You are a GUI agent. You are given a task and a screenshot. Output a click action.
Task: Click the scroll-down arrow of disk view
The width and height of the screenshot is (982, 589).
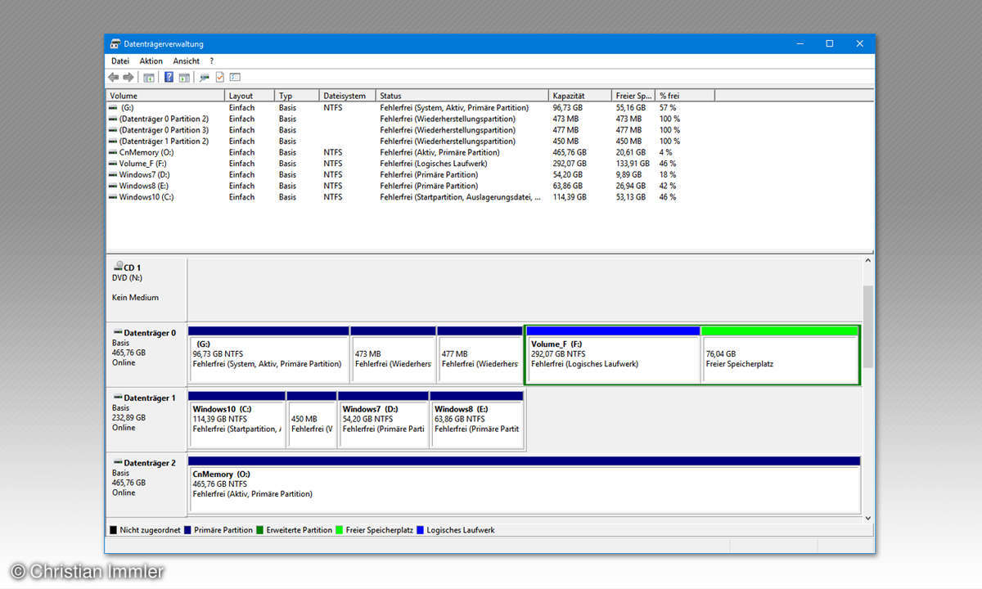point(868,517)
